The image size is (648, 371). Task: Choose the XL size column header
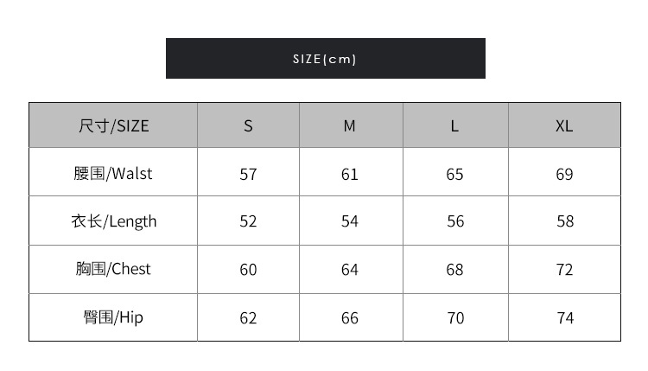tap(564, 125)
